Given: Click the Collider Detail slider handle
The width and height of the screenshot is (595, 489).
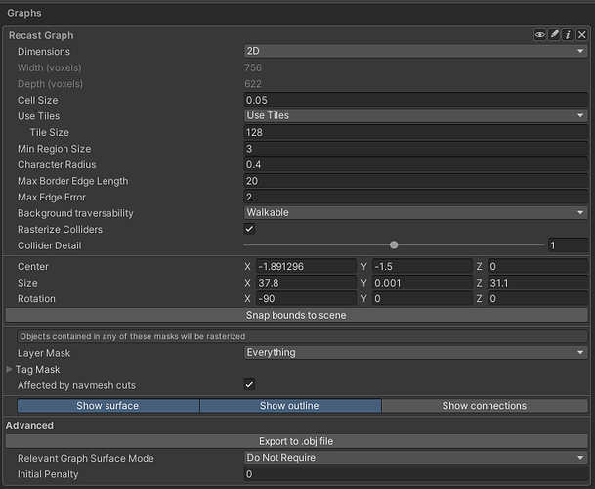Looking at the screenshot, I should pyautogui.click(x=394, y=245).
